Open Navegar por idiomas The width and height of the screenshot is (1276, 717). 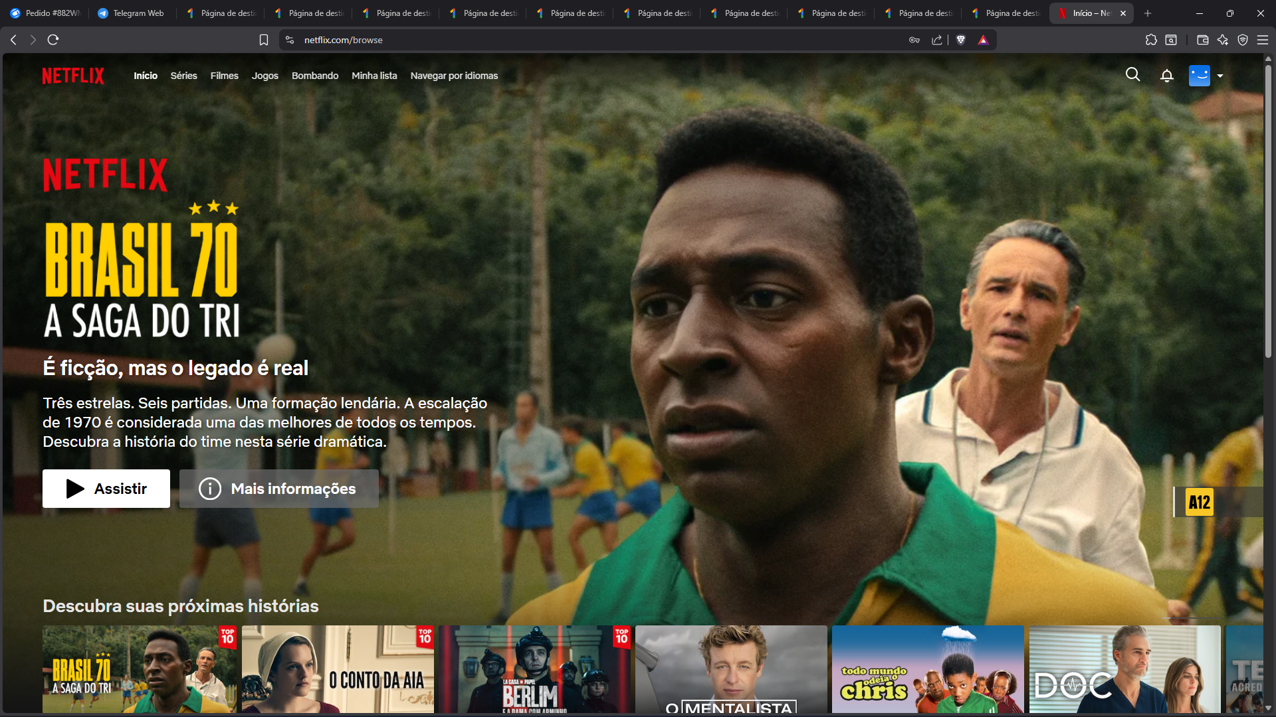click(454, 76)
